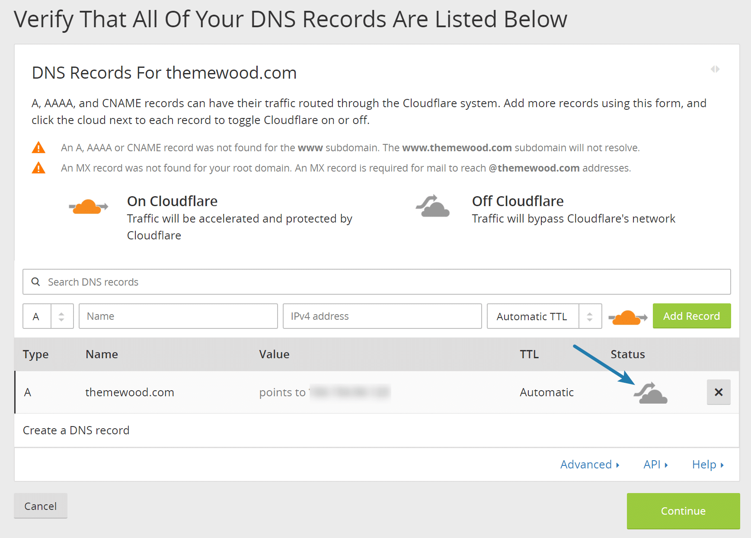Click the TTL column header
The width and height of the screenshot is (751, 538).
[529, 354]
